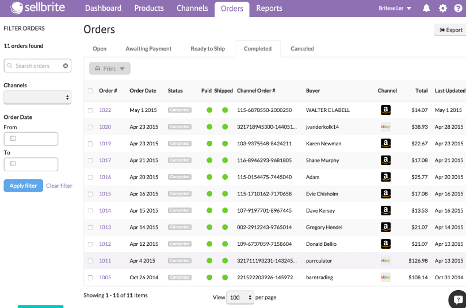The height and width of the screenshot is (308, 466).
Task: Toggle the select-all orders checkbox in header
Action: coord(90,91)
